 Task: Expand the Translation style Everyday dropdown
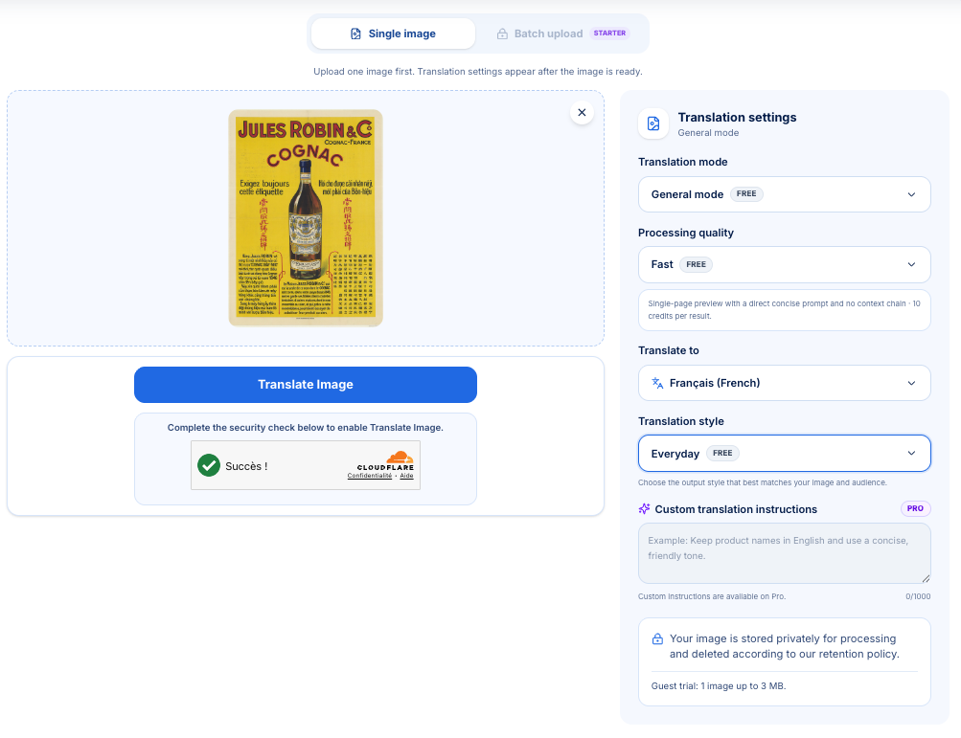coord(784,453)
